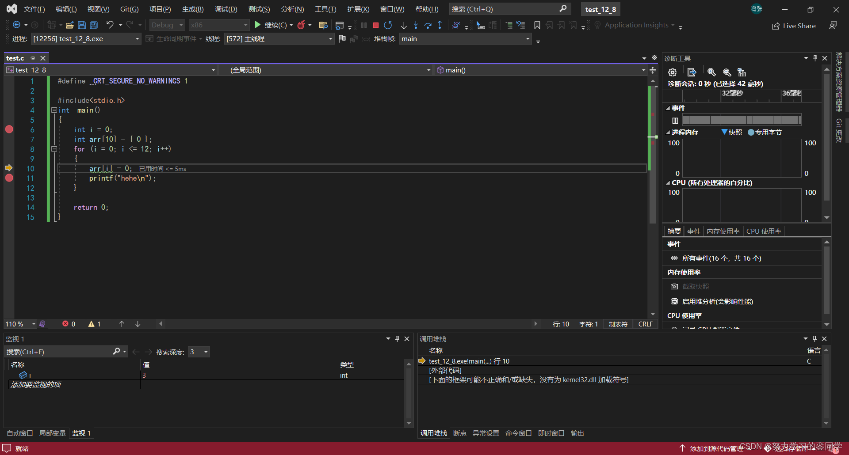
Task: Open the x86 platform dropdown
Action: pyautogui.click(x=219, y=25)
